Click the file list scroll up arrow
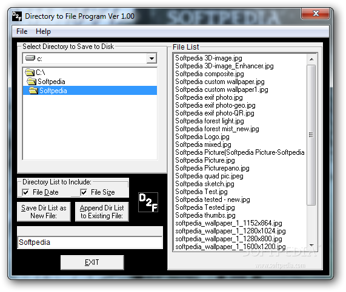Screen dimensions: 346x292 pos(311,59)
